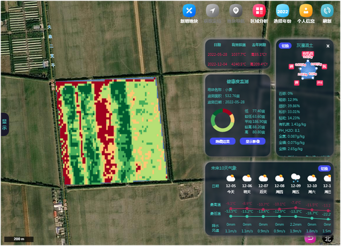Open plot navigation map pin icon
This screenshot has height=246, width=341.
[x=236, y=11]
